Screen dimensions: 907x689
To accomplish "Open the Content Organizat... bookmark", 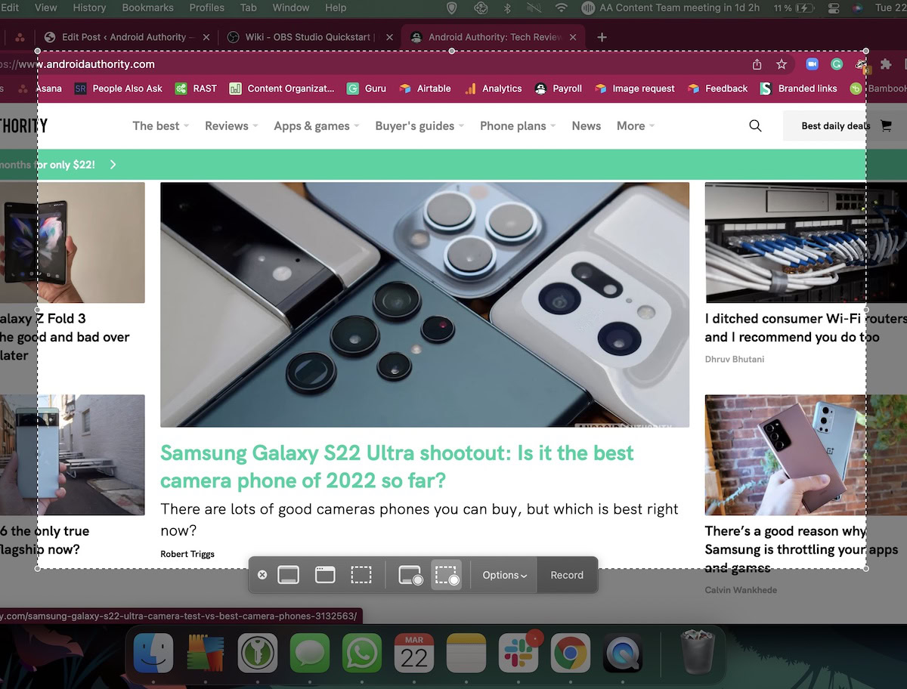I will [x=282, y=88].
